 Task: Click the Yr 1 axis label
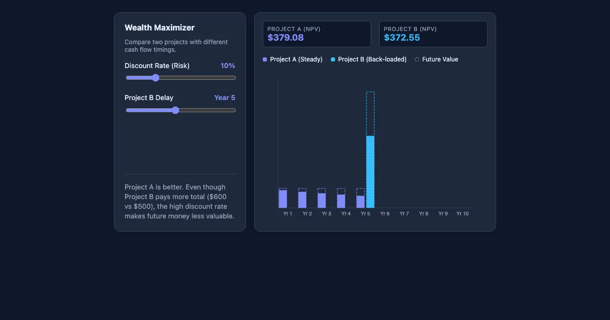288,214
